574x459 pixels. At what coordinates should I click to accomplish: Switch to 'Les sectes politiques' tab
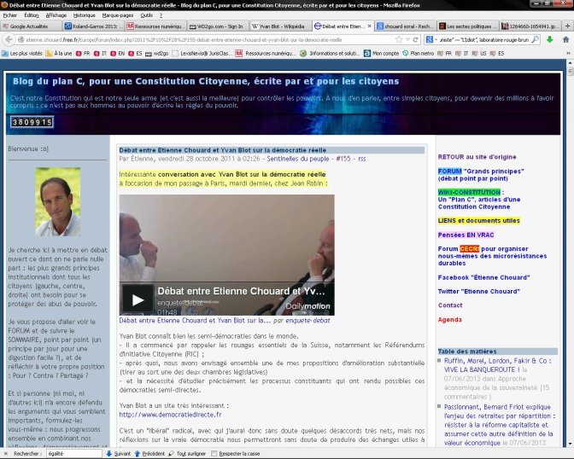(468, 26)
